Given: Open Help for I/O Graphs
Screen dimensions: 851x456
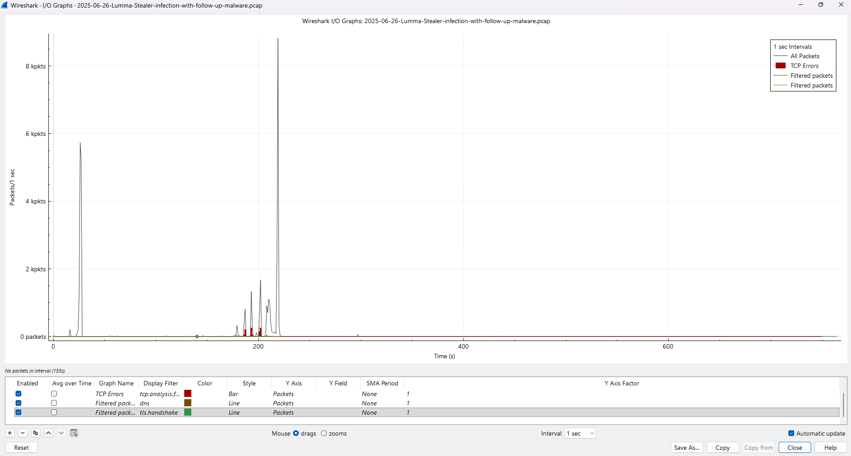Looking at the screenshot, I should (x=831, y=448).
